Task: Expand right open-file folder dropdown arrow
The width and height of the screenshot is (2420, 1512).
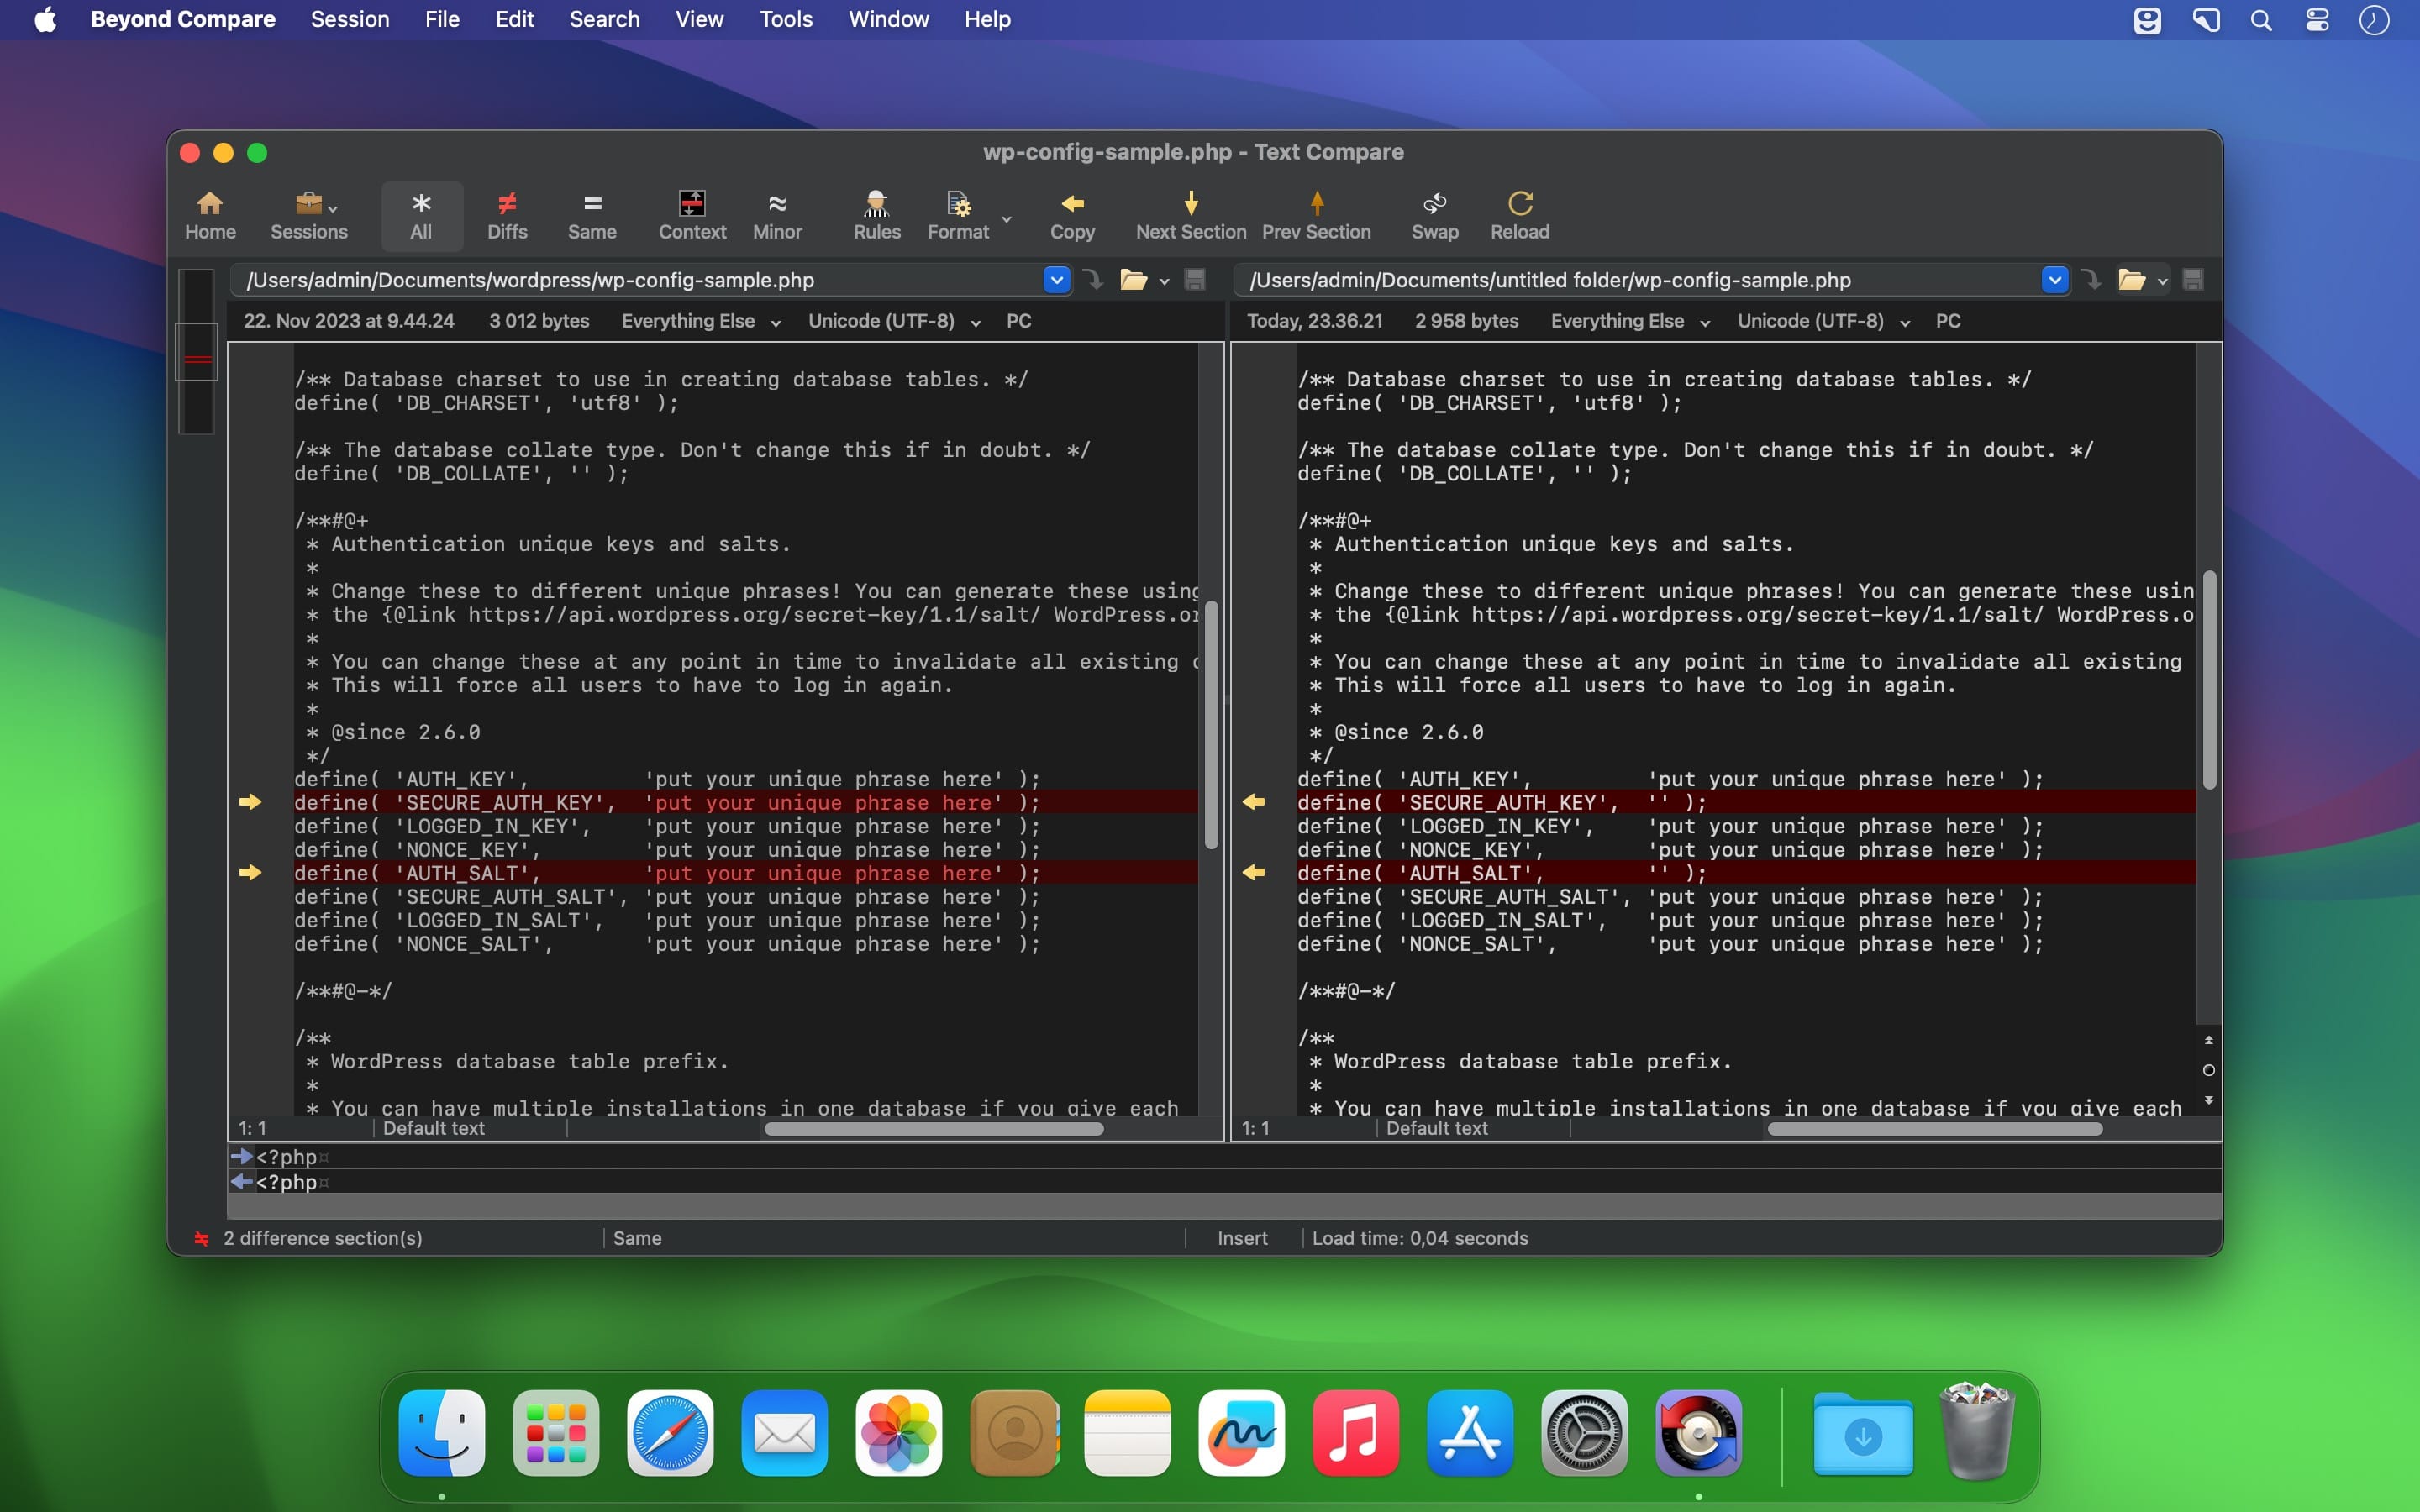Action: click(2162, 282)
